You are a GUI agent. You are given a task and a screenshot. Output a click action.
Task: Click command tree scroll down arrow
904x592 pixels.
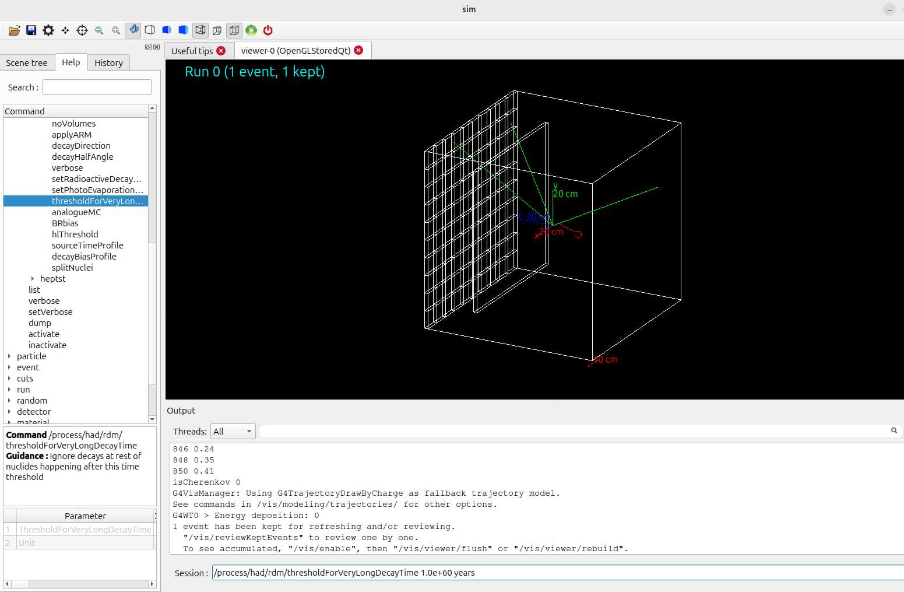152,419
